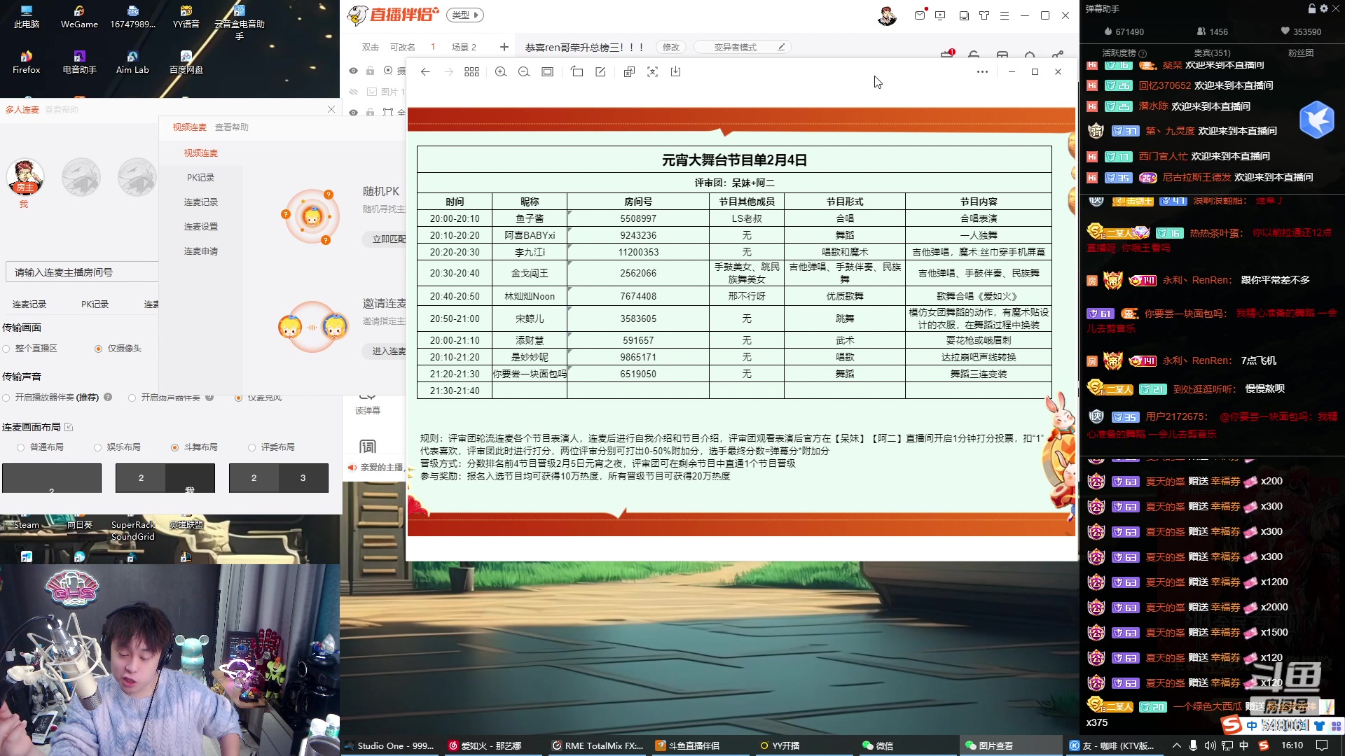
Task: Switch to scene 1 tab
Action: [433, 47]
